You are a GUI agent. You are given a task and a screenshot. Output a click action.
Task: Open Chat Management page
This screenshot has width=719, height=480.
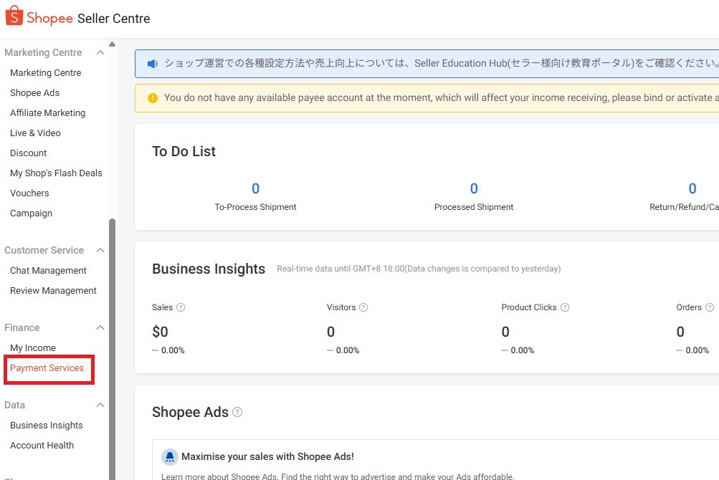[48, 271]
